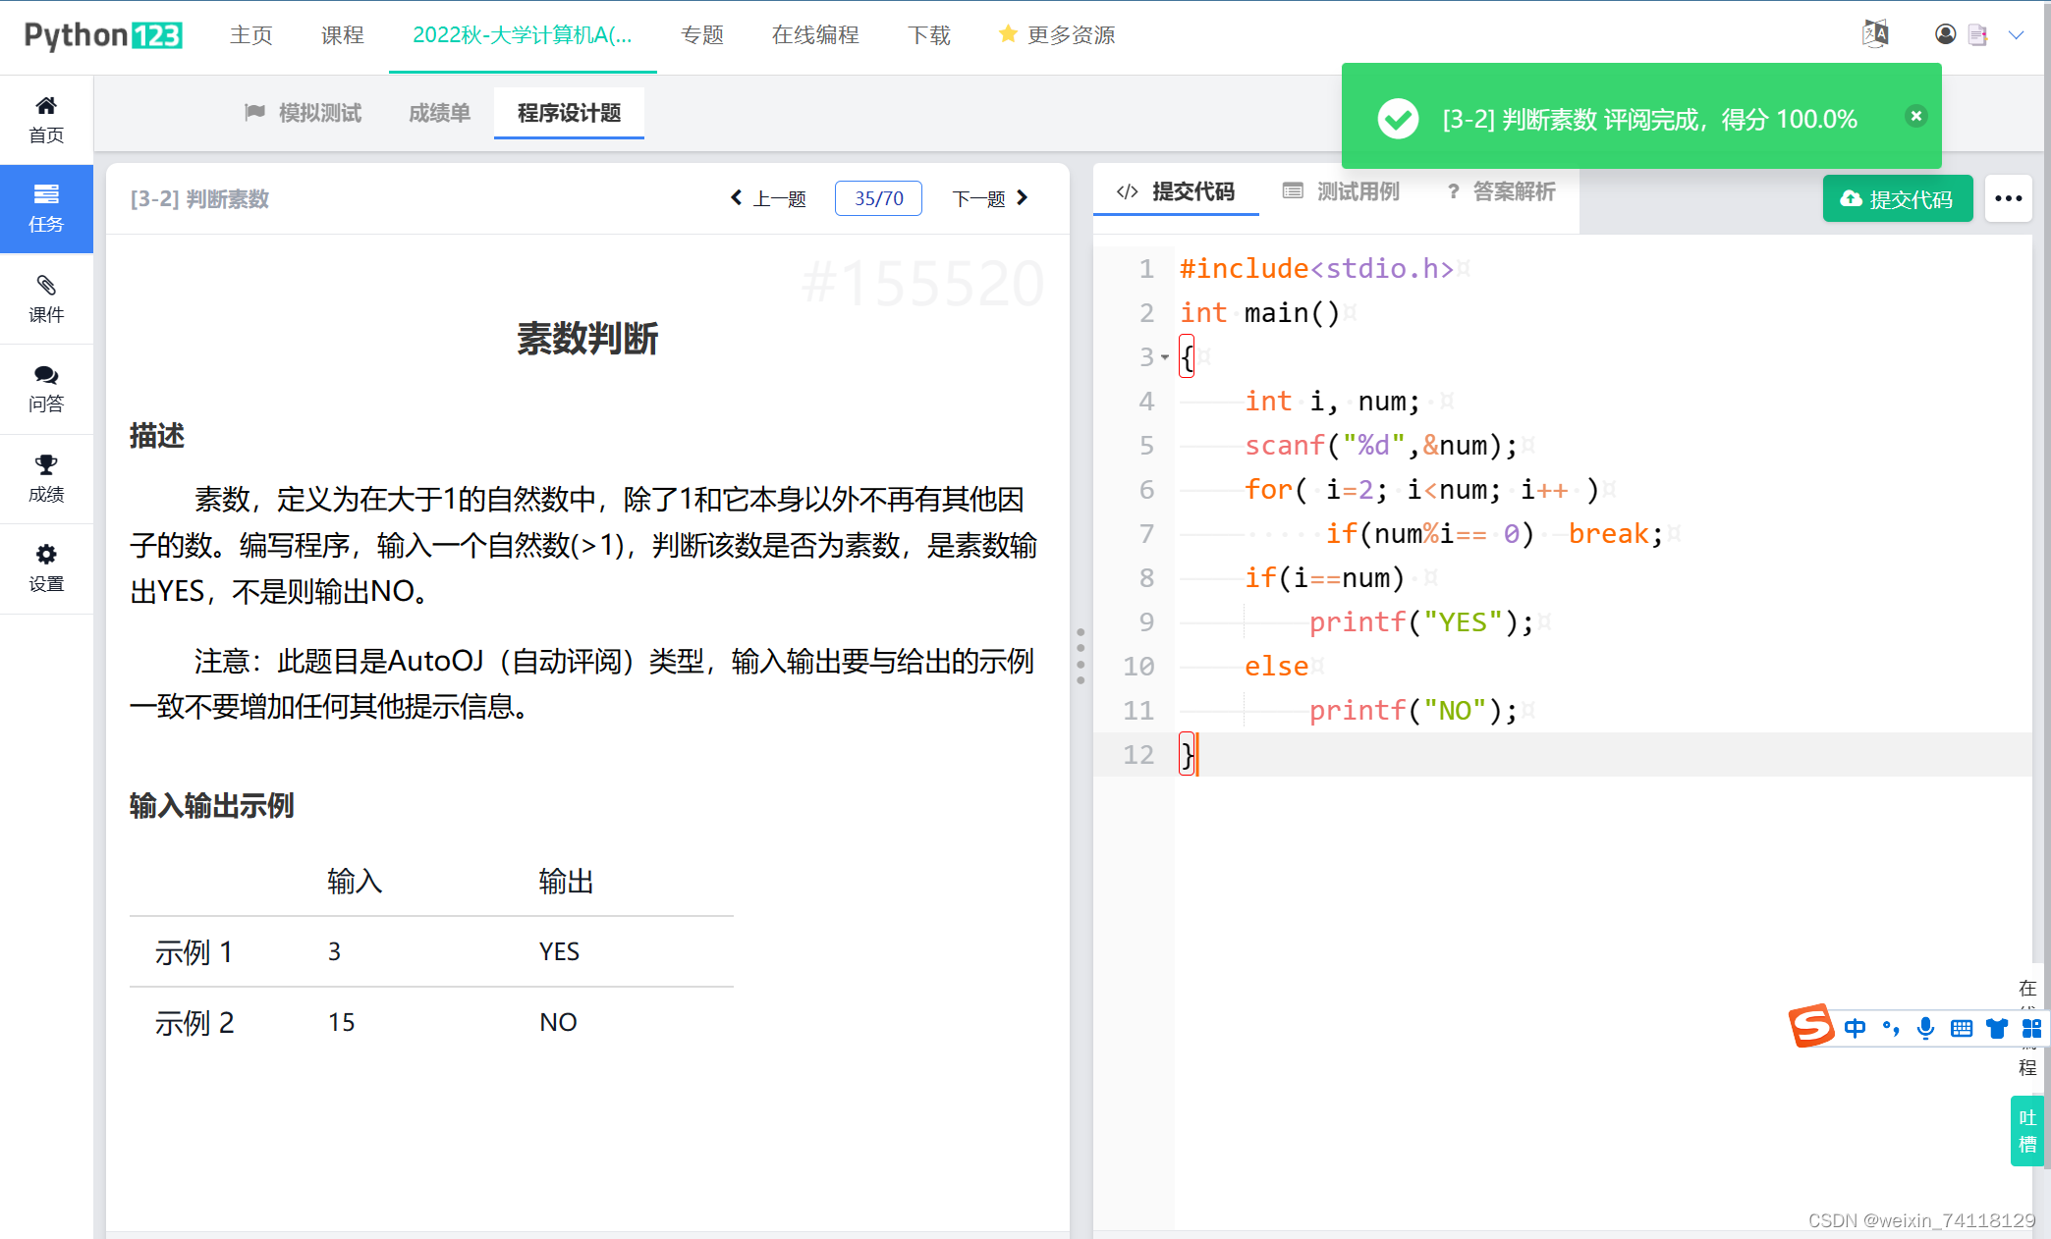Screen dimensions: 2051x1239
Task: Go to previous question 上一题
Action: [x=768, y=198]
